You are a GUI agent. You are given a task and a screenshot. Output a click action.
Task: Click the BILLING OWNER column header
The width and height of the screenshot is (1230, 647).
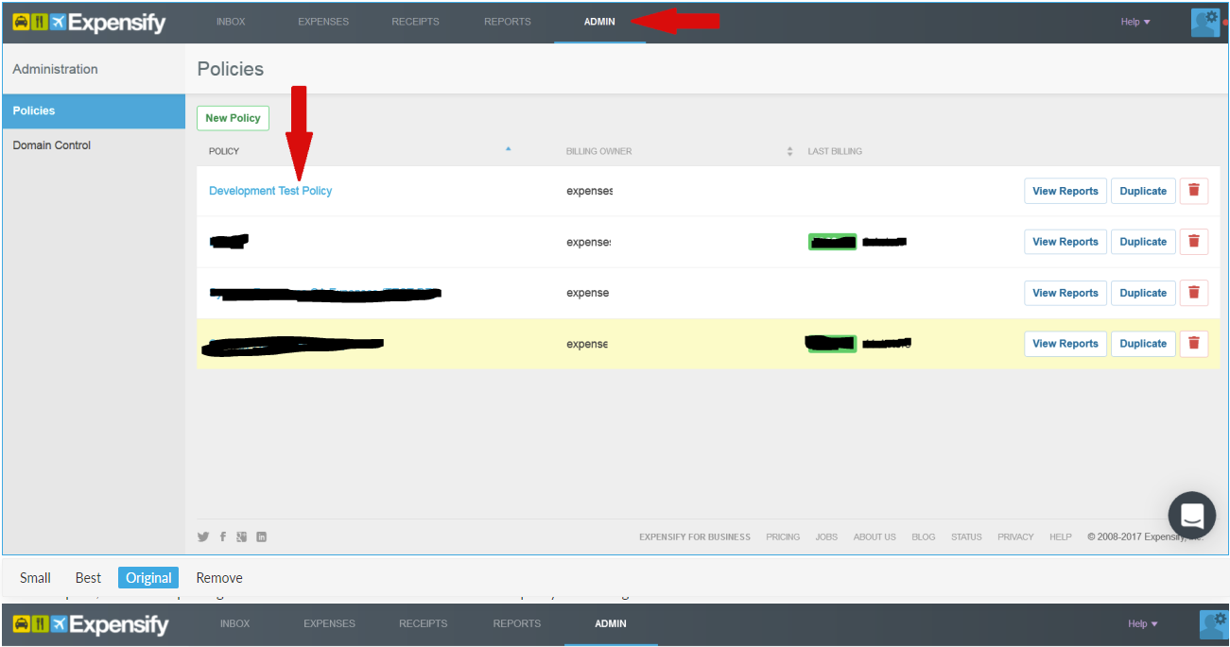(x=598, y=151)
